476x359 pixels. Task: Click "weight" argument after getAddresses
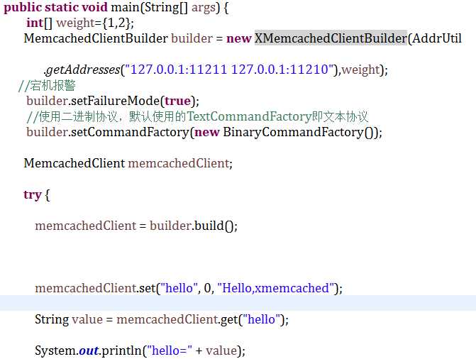point(360,70)
